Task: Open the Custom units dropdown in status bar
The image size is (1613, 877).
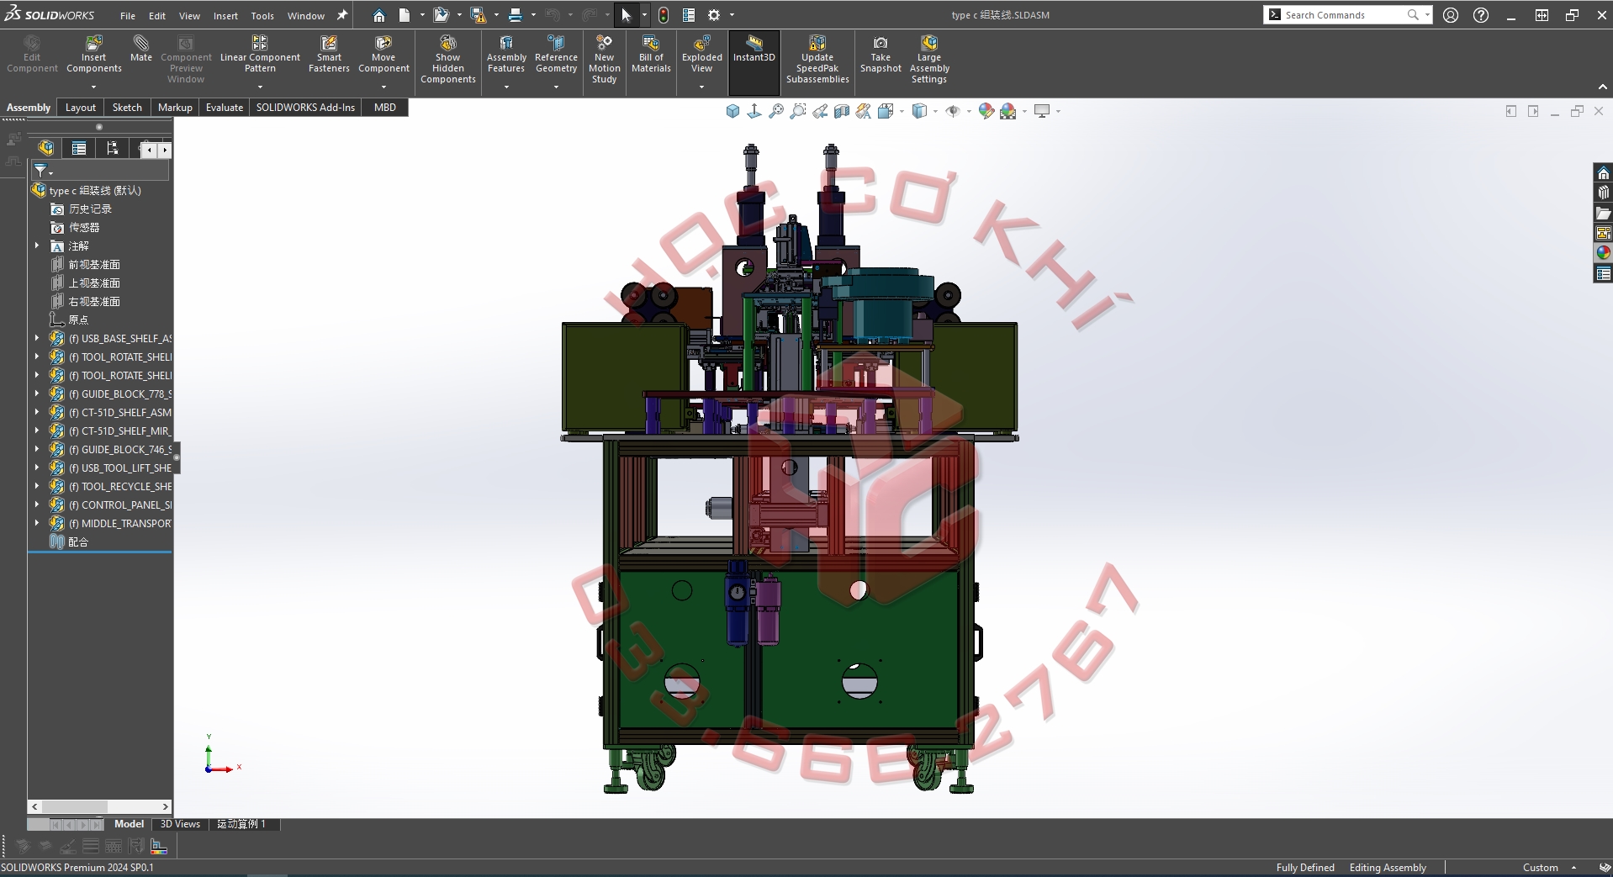Action: [1573, 868]
